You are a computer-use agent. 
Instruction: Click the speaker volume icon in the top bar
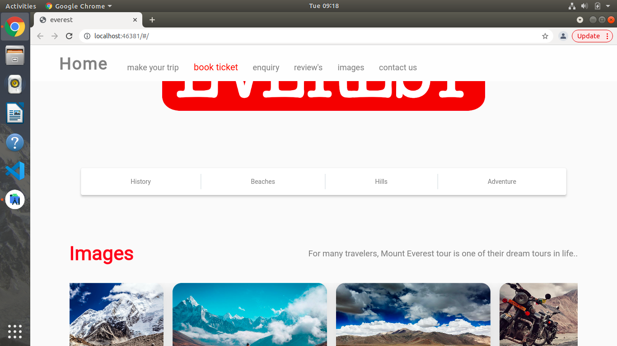[584, 6]
